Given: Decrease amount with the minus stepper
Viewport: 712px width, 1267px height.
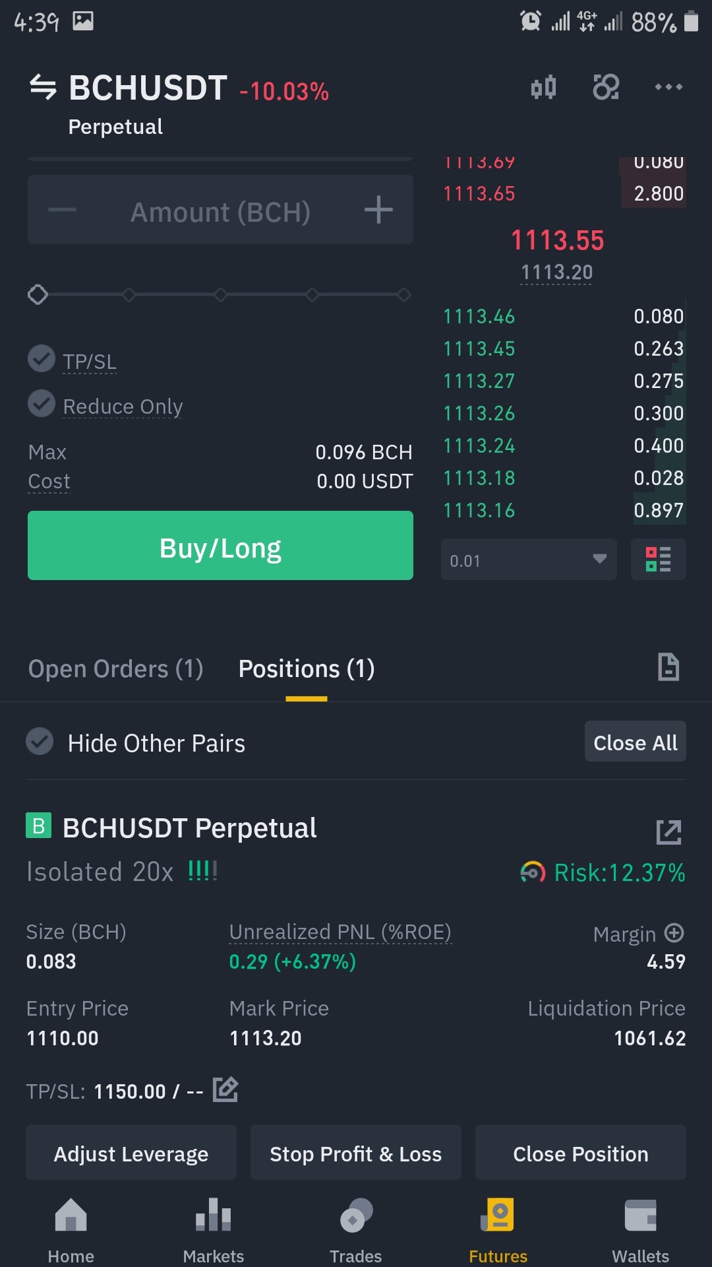Looking at the screenshot, I should tap(63, 211).
